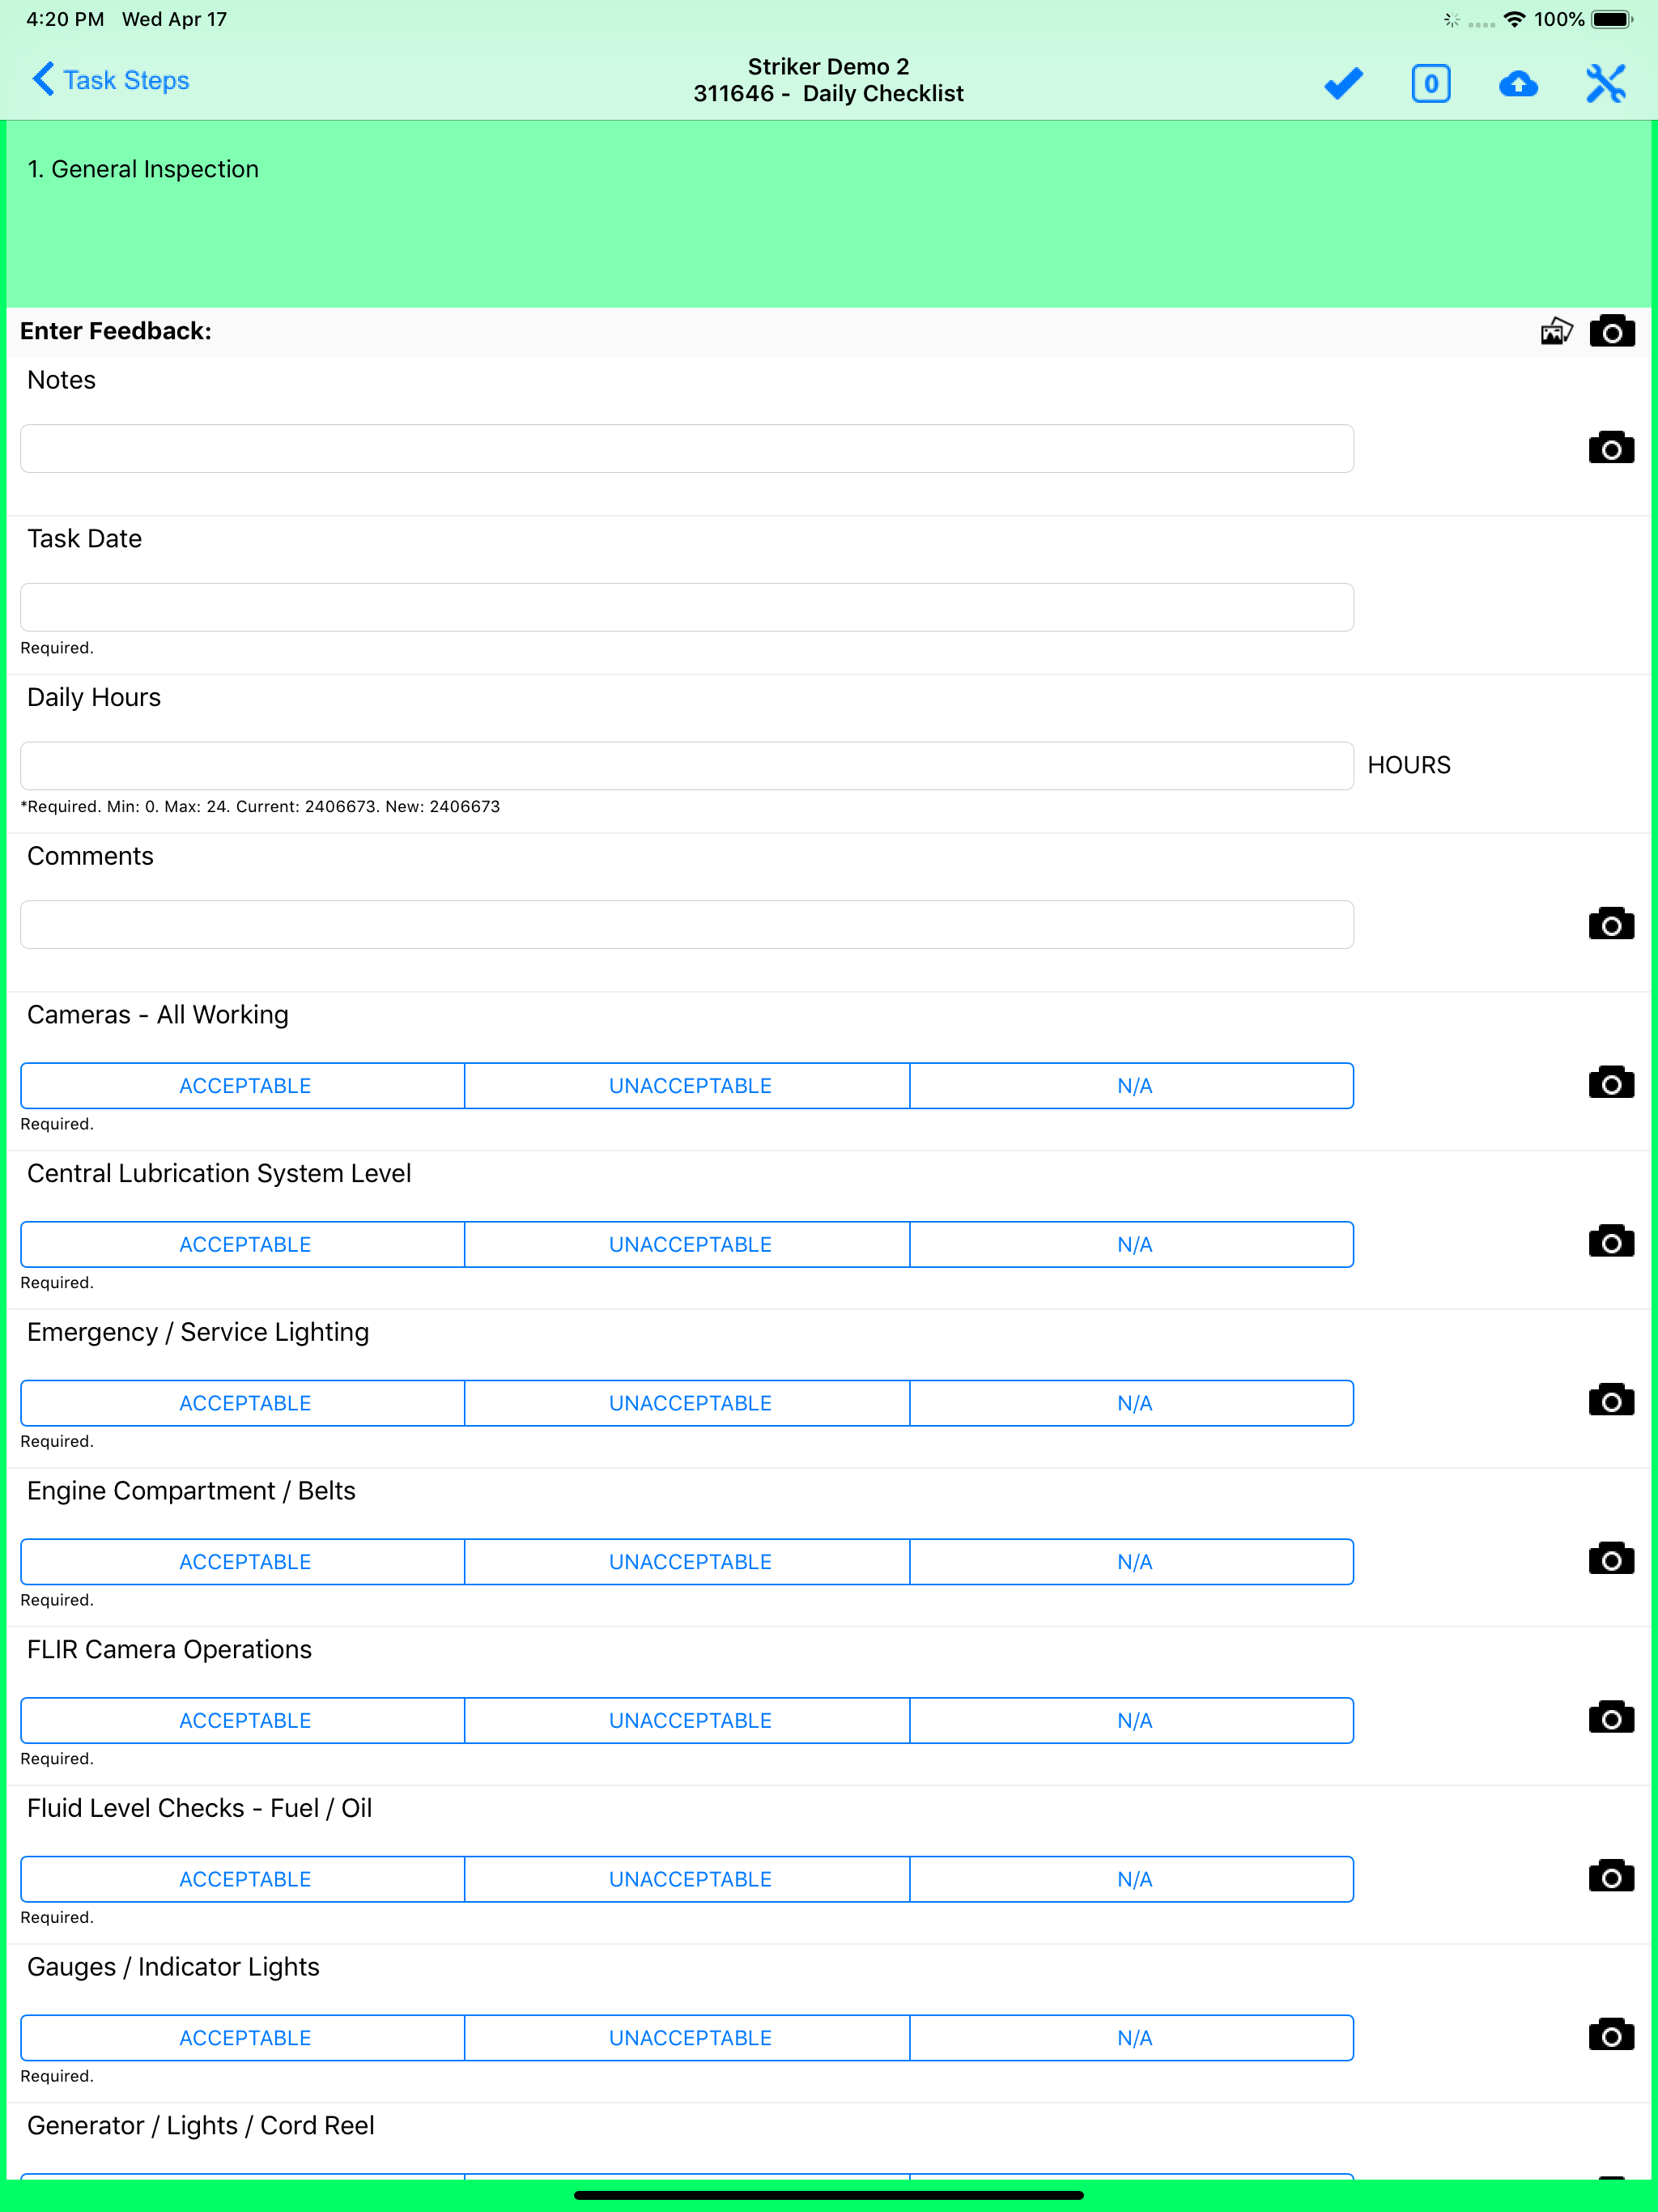Tap the camera icon in Enter Feedback header
Screen dimensions: 1658x2212
[1612, 331]
